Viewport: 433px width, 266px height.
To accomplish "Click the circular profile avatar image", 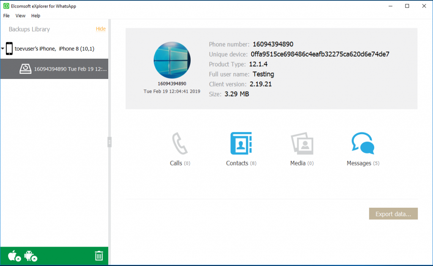I will 172,60.
